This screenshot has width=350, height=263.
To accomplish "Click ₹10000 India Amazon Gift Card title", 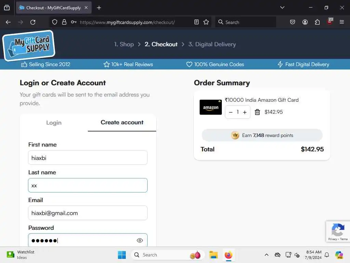I will click(261, 100).
